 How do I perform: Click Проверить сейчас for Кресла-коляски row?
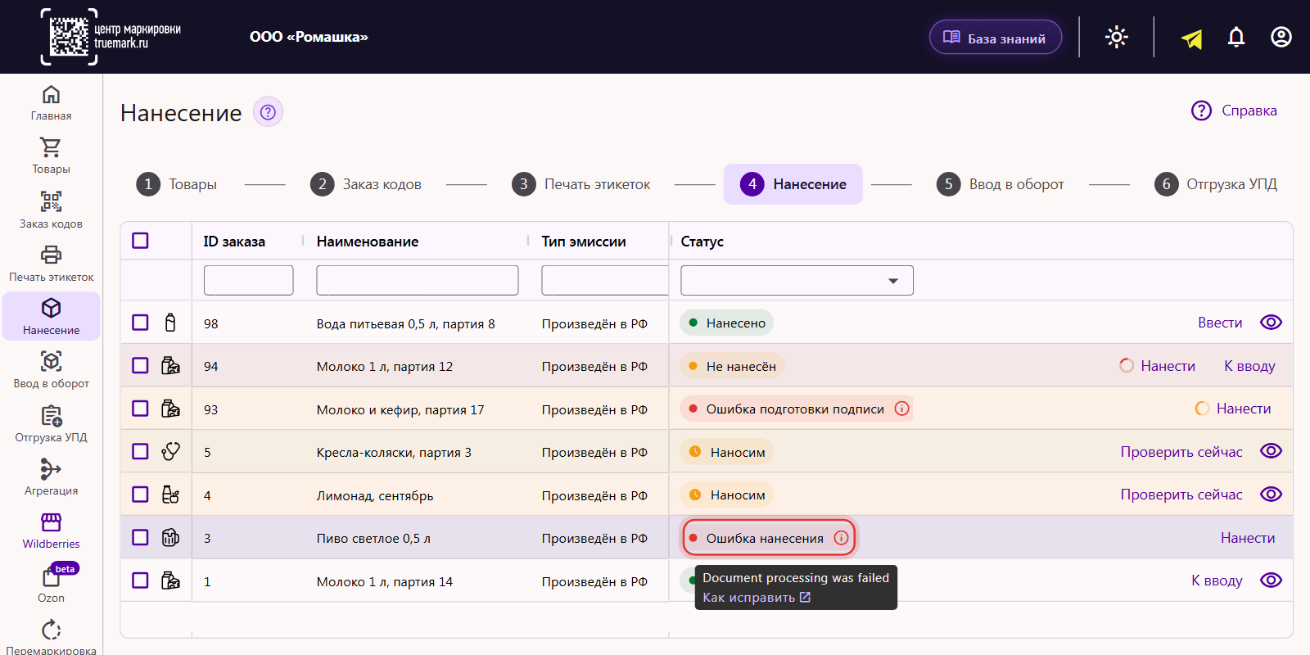pos(1181,452)
